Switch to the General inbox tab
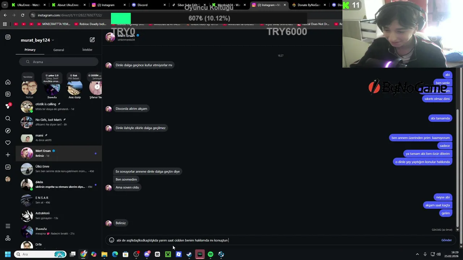Image resolution: width=463 pixels, height=260 pixels. pos(59,50)
